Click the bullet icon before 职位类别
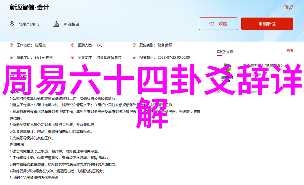Image resolution: width=304 pixels, height=185 pixels. (134, 45)
